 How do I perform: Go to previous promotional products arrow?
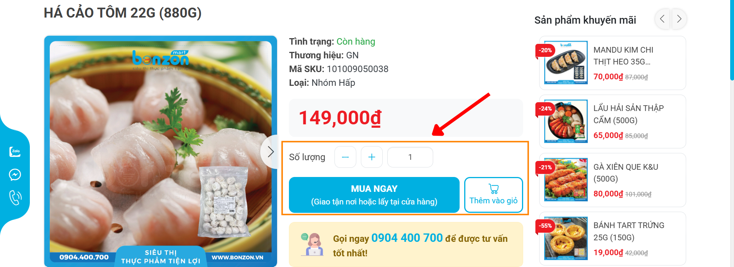[x=662, y=19]
